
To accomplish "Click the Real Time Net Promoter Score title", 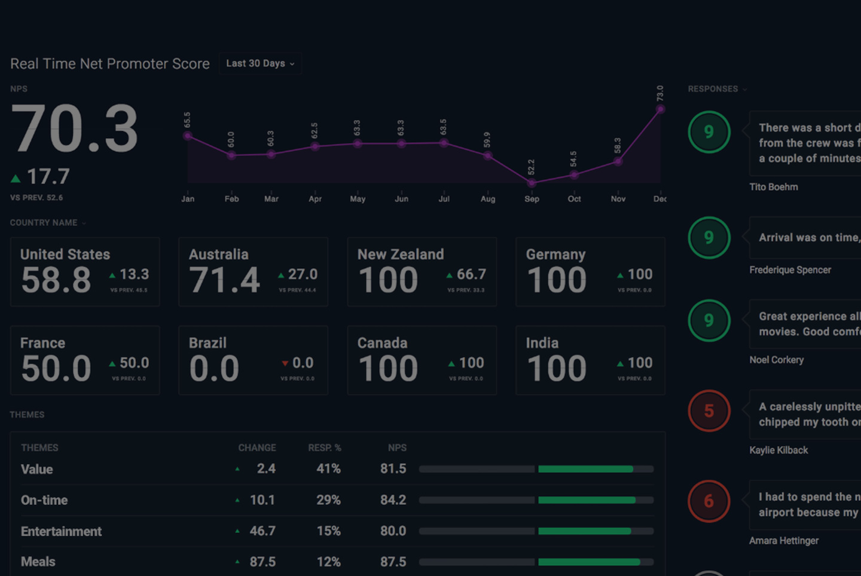I will (110, 64).
